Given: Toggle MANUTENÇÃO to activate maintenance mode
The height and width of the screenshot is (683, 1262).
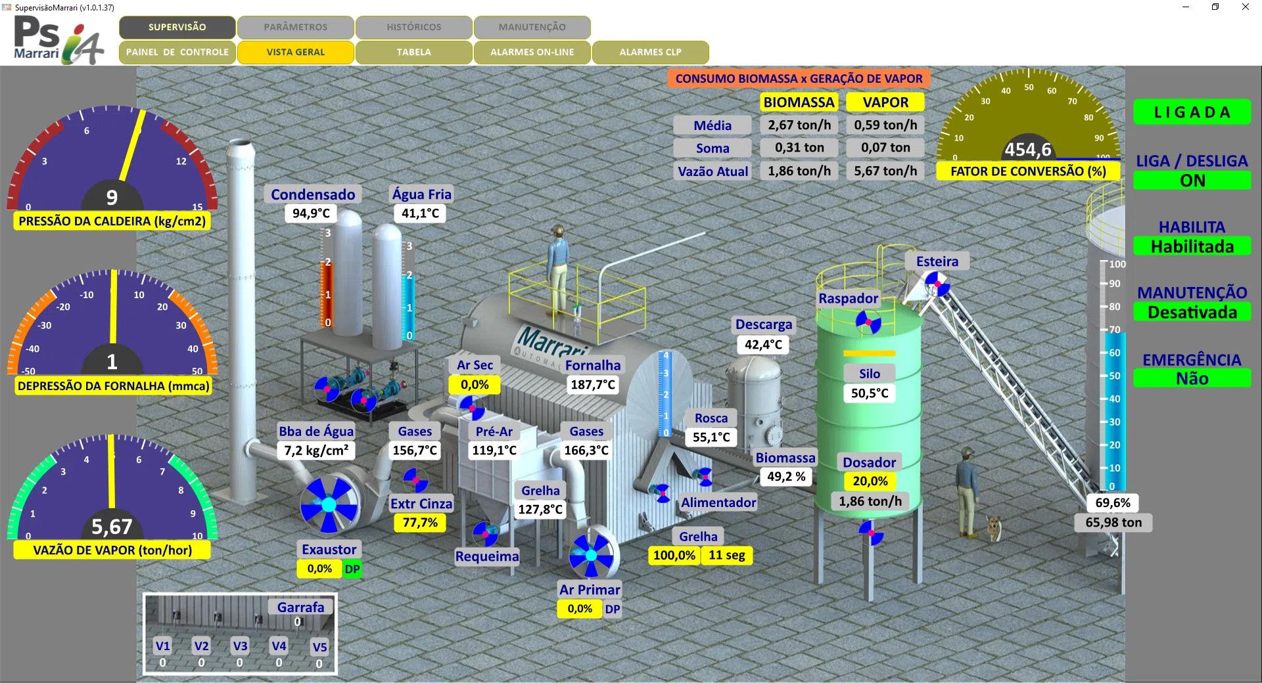Looking at the screenshot, I should point(1192,313).
